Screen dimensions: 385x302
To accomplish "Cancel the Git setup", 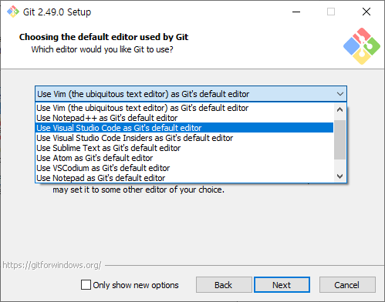I will pyautogui.click(x=347, y=285).
